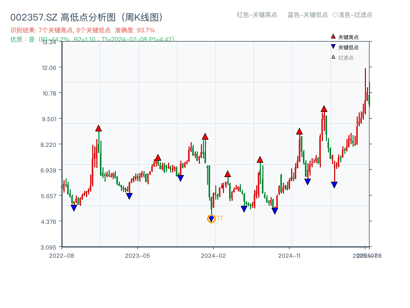Click the red key-high triangle near 2023-05
The image size is (410, 308).
click(x=157, y=157)
